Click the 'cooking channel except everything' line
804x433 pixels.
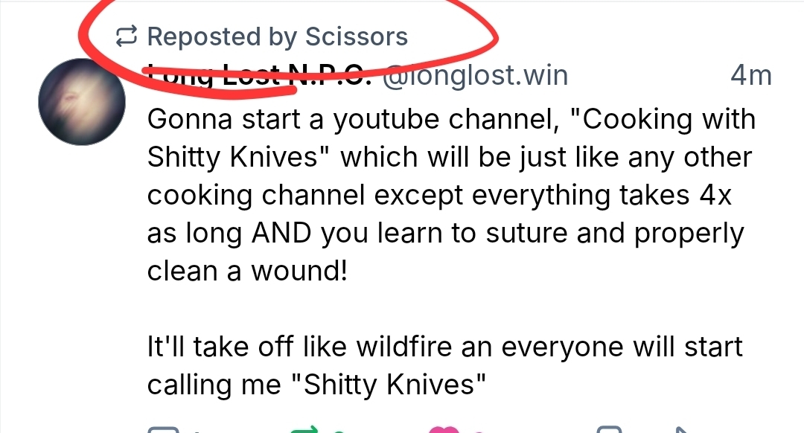(x=439, y=195)
